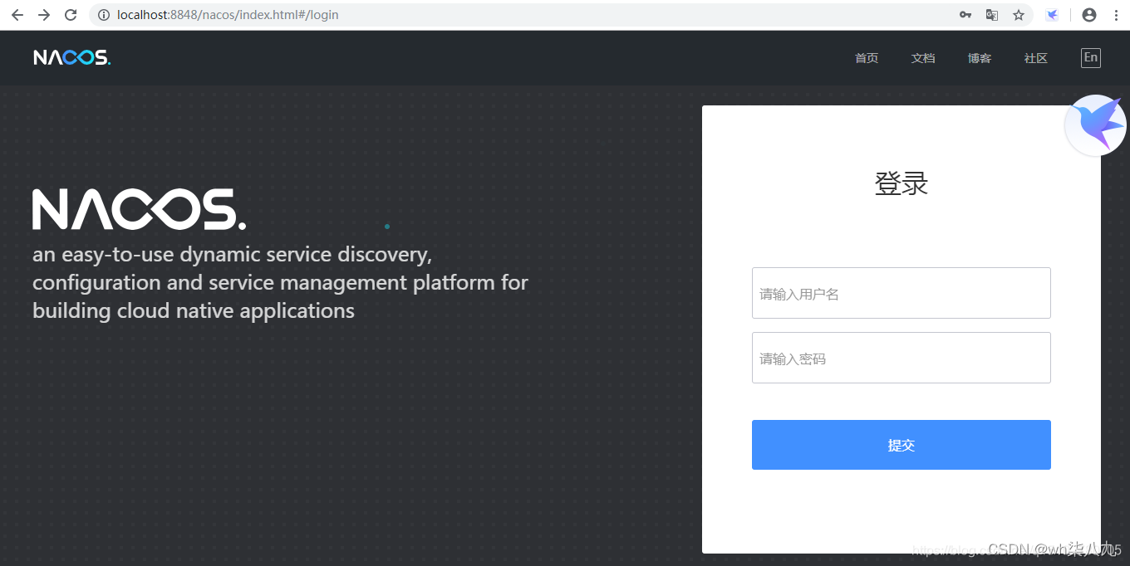This screenshot has height=566, width=1130.
Task: Click the bird extension icon in the toolbar
Action: coord(1052,15)
